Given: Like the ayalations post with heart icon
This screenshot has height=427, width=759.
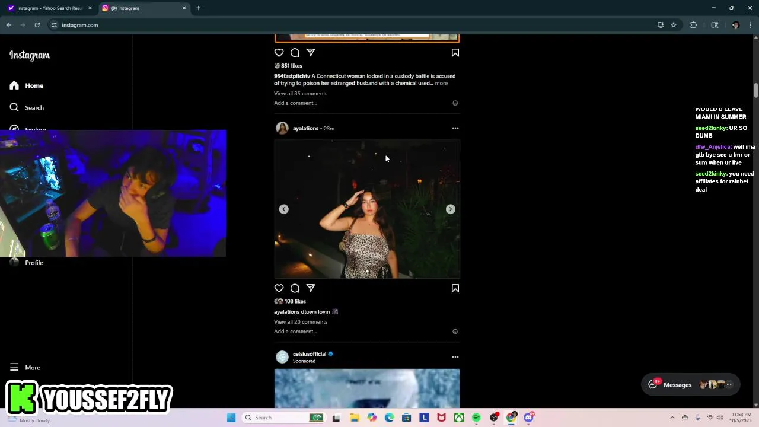Looking at the screenshot, I should [x=279, y=288].
